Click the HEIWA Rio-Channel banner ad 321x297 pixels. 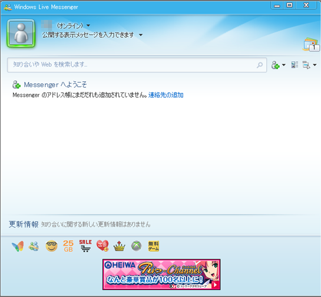click(x=161, y=274)
